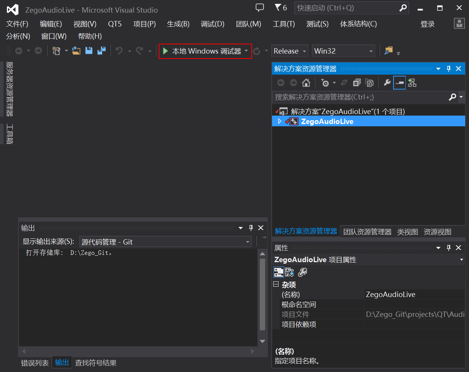469x372 pixels.
Task: Click the Undo arrow icon
Action: coord(119,51)
